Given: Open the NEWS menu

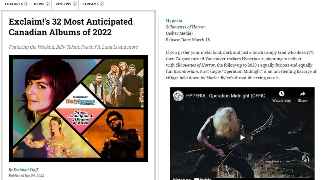Looking at the screenshot, I should coord(39,4).
